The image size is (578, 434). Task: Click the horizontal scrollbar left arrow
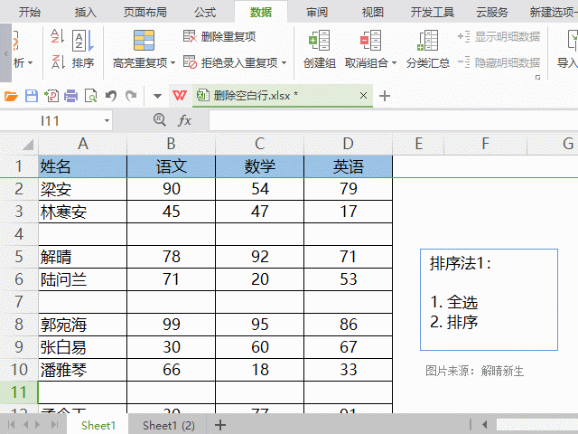pos(485,425)
